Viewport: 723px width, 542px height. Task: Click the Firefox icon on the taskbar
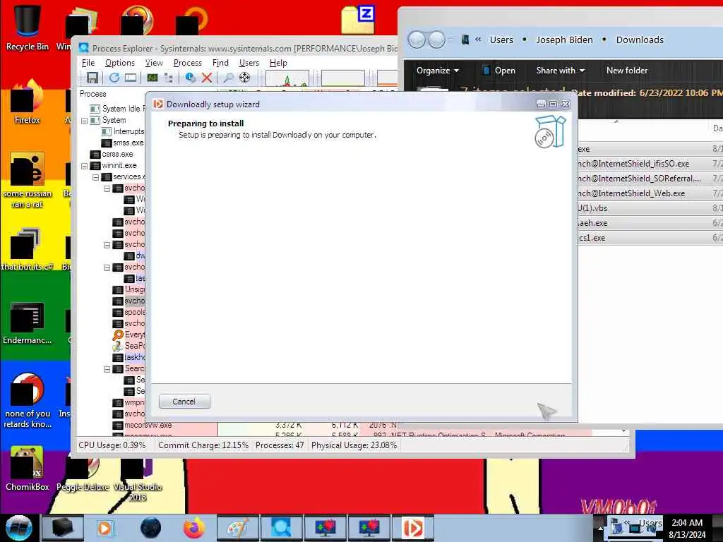click(x=194, y=528)
